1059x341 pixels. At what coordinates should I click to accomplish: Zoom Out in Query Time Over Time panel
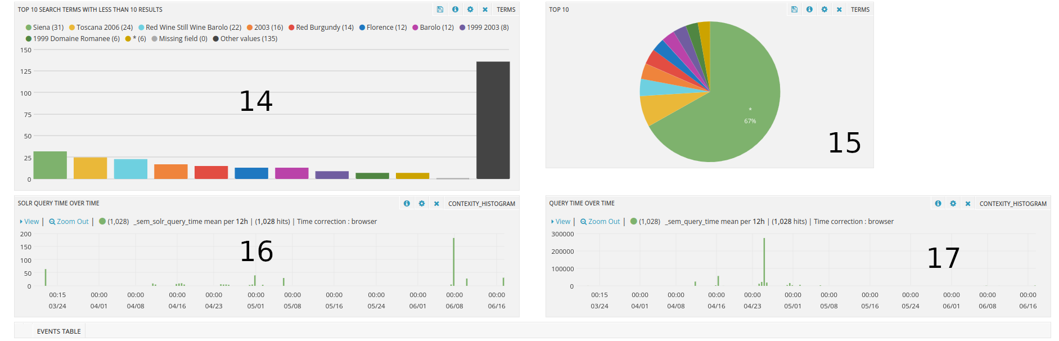click(x=600, y=222)
